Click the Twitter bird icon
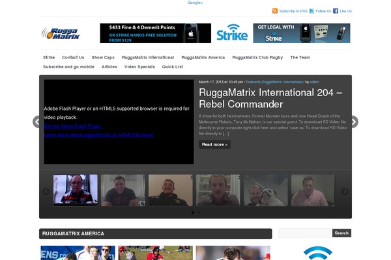The image size is (391, 260). (311, 11)
